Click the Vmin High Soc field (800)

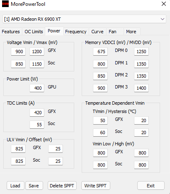[141, 165]
